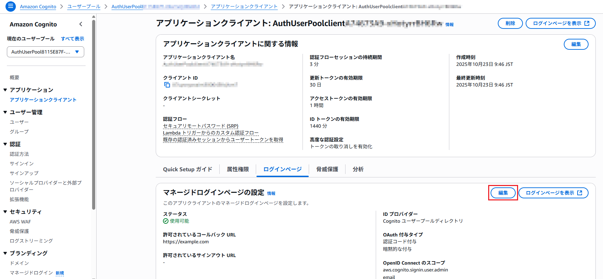Open the user pool selector dropdown
This screenshot has width=603, height=279.
click(x=45, y=52)
